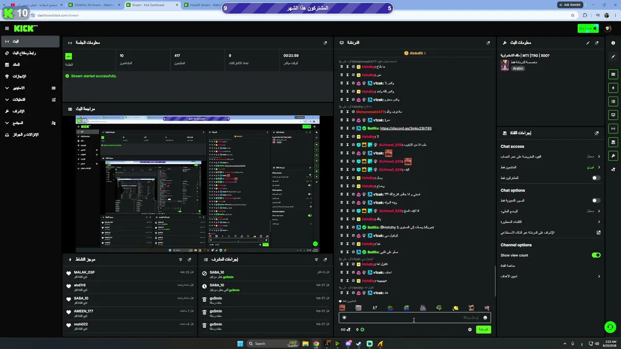Click Ask Gemini button in browser
Image resolution: width=621 pixels, height=349 pixels.
(x=569, y=5)
